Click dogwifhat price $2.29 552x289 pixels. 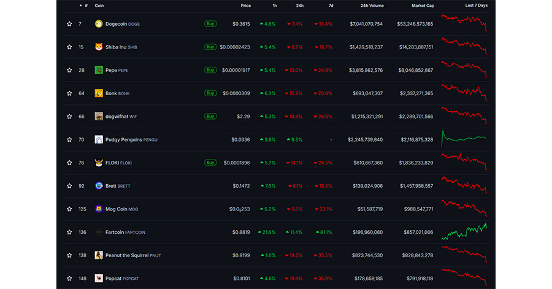[x=243, y=117]
